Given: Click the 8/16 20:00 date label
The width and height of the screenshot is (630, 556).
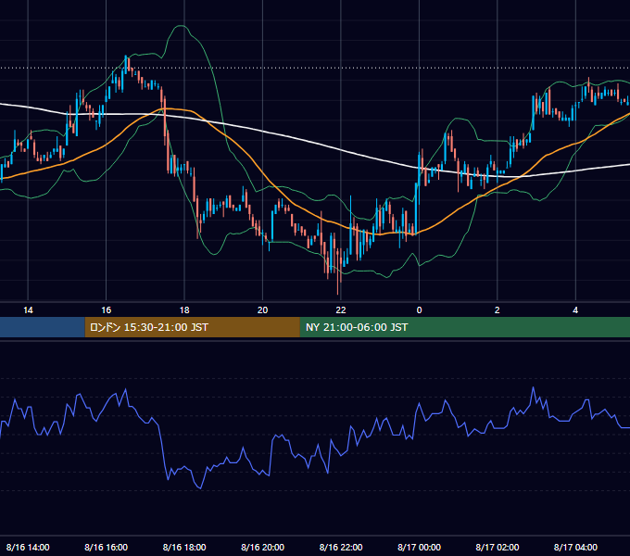Looking at the screenshot, I should pos(262,547).
